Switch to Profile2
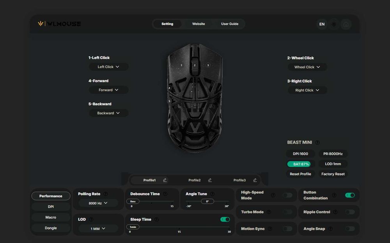390x243 pixels. tap(195, 180)
